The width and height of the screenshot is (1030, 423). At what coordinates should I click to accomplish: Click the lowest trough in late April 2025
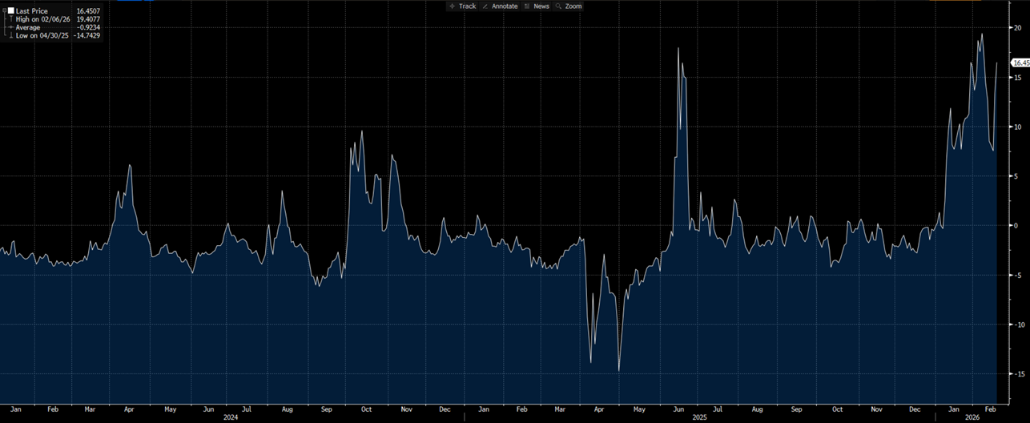click(619, 370)
